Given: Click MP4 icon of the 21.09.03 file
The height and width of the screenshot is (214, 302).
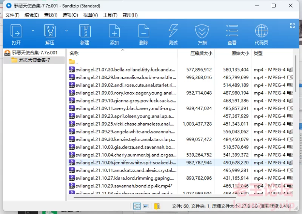Looking at the screenshot, I should point(72,93).
